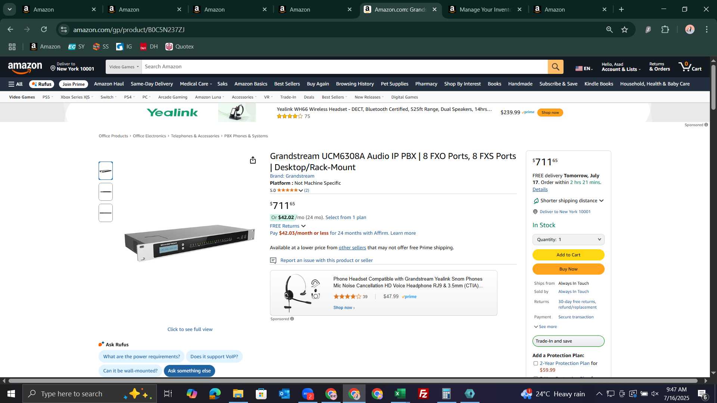Image resolution: width=717 pixels, height=403 pixels.
Task: Open the Xbox Series X|S submenu
Action: (77, 97)
